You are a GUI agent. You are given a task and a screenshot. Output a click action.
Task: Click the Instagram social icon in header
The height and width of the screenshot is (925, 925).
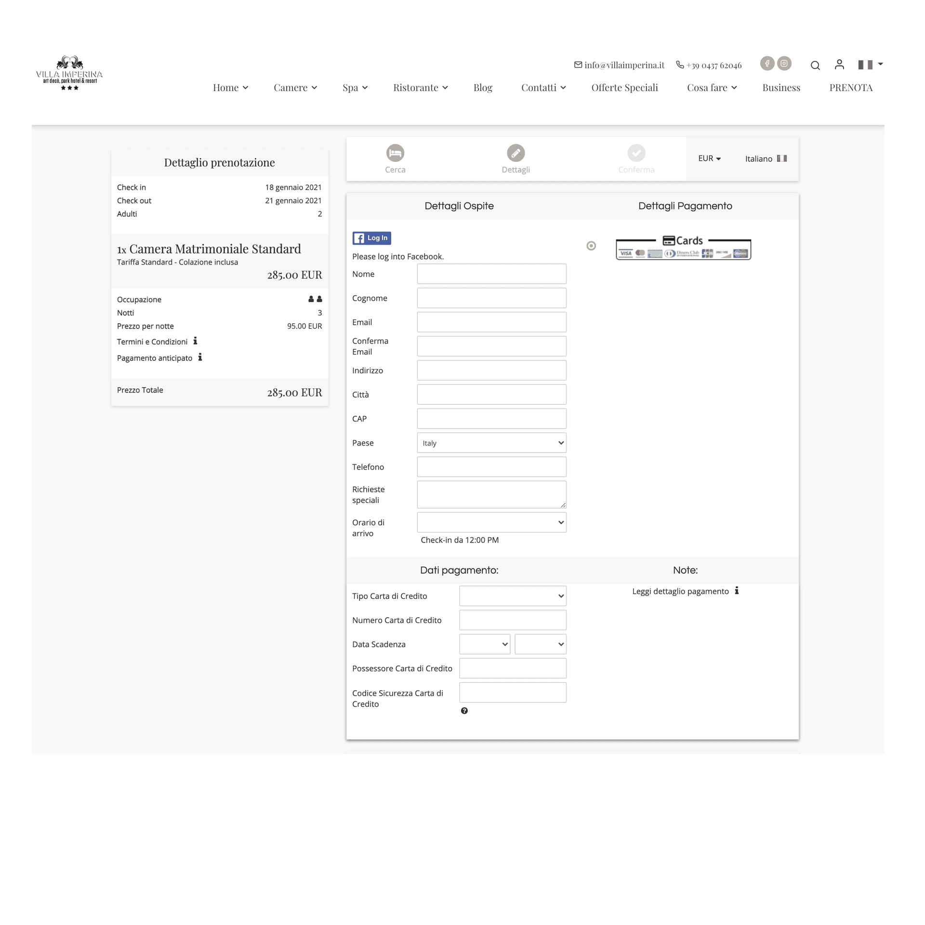(x=784, y=64)
